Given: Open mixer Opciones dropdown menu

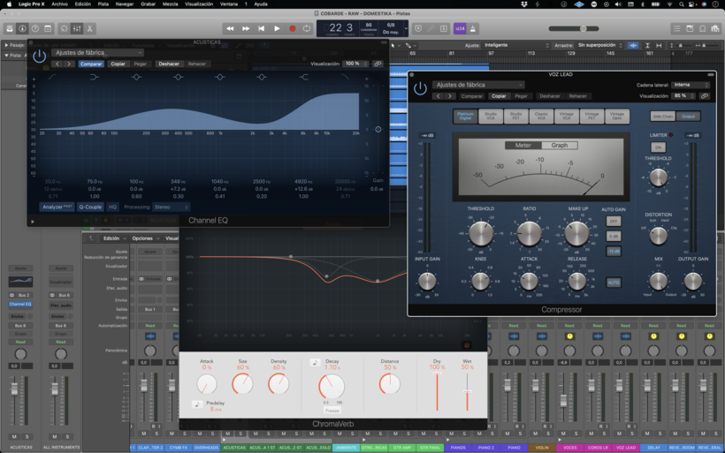Looking at the screenshot, I should (x=146, y=238).
